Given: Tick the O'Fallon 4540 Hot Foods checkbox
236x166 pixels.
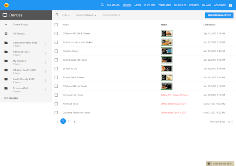Looking at the screenshot, I should click(x=56, y=86).
